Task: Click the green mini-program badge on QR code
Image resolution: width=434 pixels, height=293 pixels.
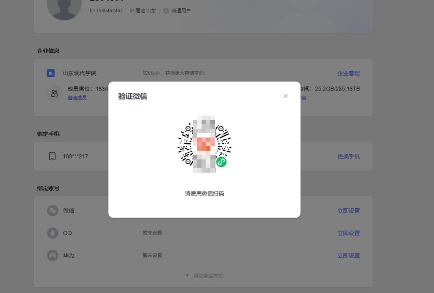Action: pos(221,162)
